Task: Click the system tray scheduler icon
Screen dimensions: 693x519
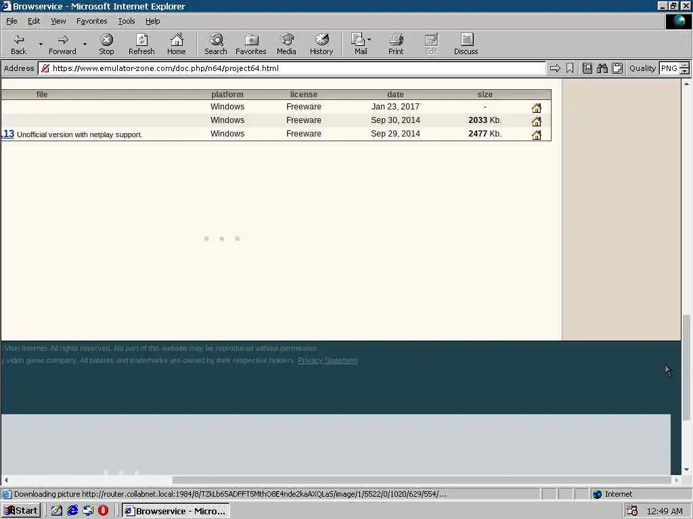Action: click(x=632, y=511)
